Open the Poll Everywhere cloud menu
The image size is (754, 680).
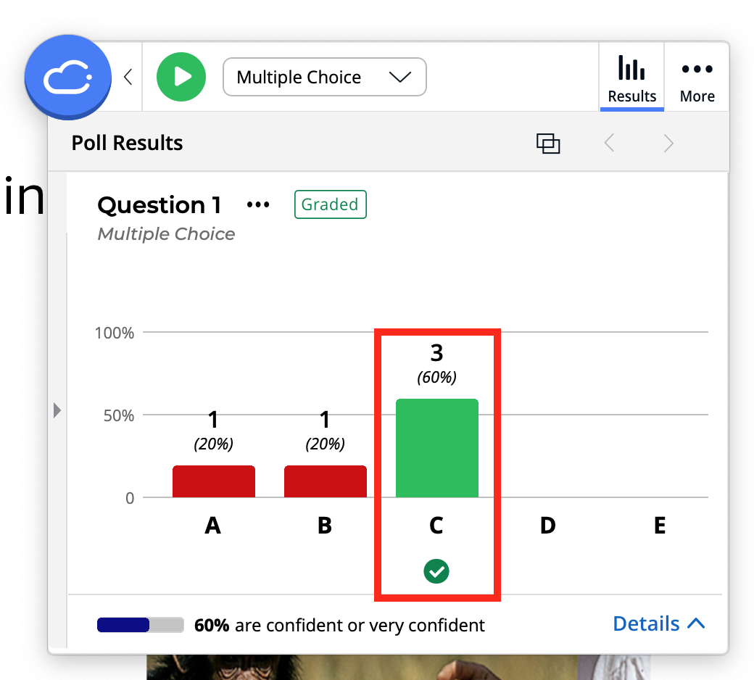pos(68,76)
